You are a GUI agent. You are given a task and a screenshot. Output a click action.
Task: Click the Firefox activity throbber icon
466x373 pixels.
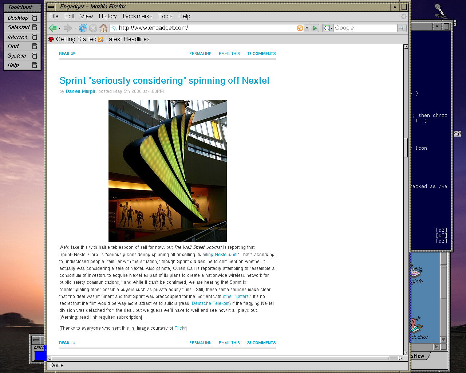click(x=403, y=16)
